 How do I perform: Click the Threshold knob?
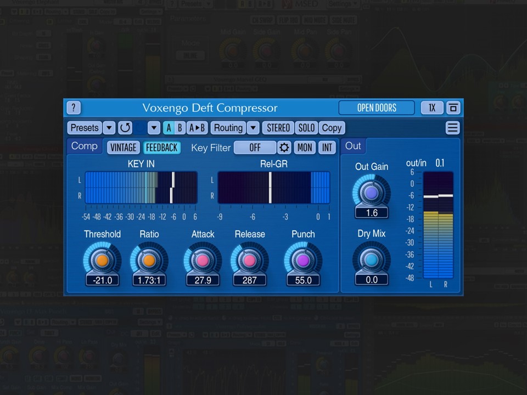coord(102,260)
